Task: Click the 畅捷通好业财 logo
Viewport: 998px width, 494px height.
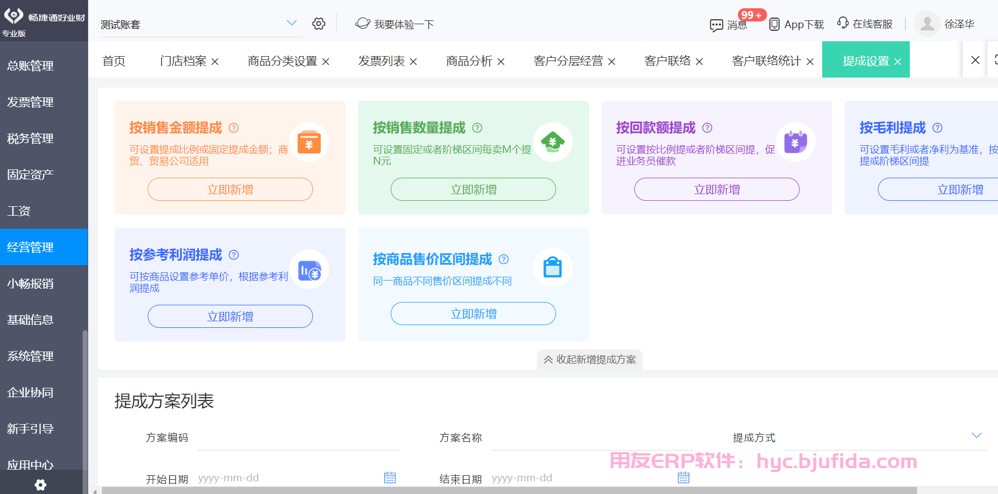Action: 44,17
